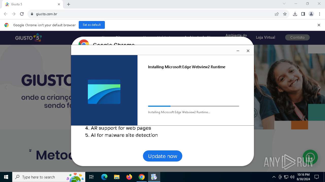Click the padlock site info icon
This screenshot has height=182, width=325.
pyautogui.click(x=32, y=14)
